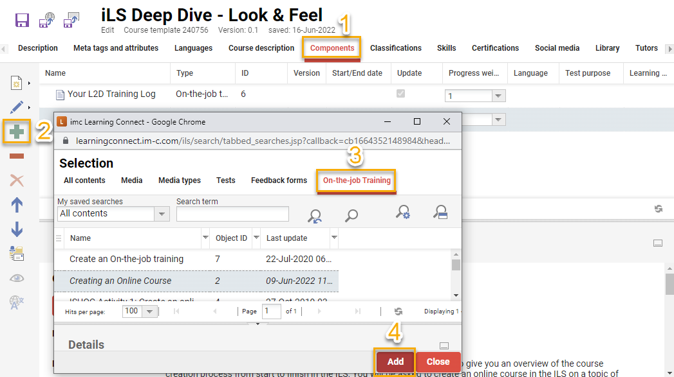Screen dimensions: 674x377
Task: Click the Save floppy disk icon
Action: [x=23, y=20]
